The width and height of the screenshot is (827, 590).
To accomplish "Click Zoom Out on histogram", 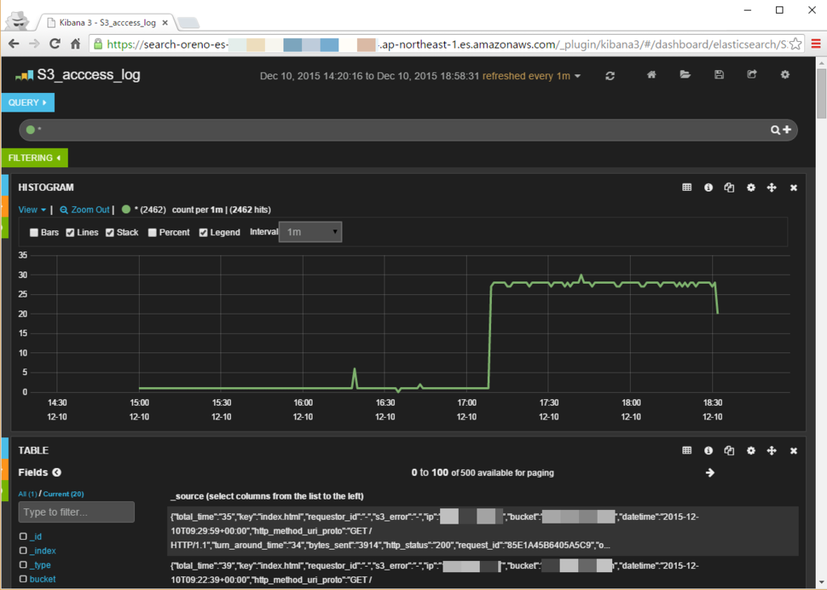I will pyautogui.click(x=85, y=209).
